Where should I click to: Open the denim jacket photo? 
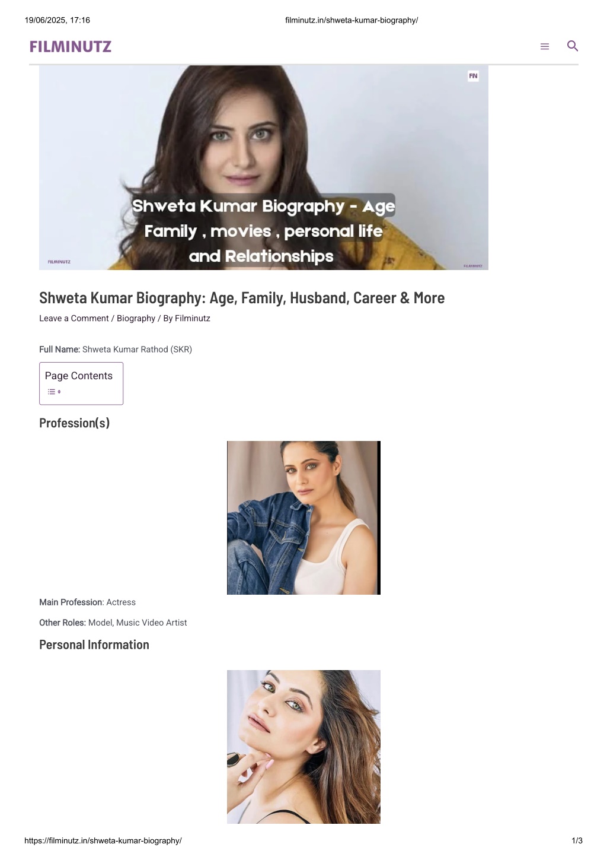pyautogui.click(x=303, y=518)
